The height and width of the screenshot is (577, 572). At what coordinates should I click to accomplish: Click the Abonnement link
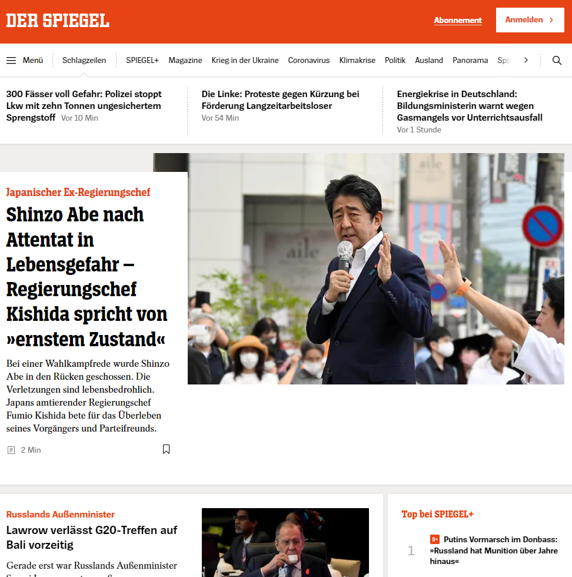click(458, 20)
